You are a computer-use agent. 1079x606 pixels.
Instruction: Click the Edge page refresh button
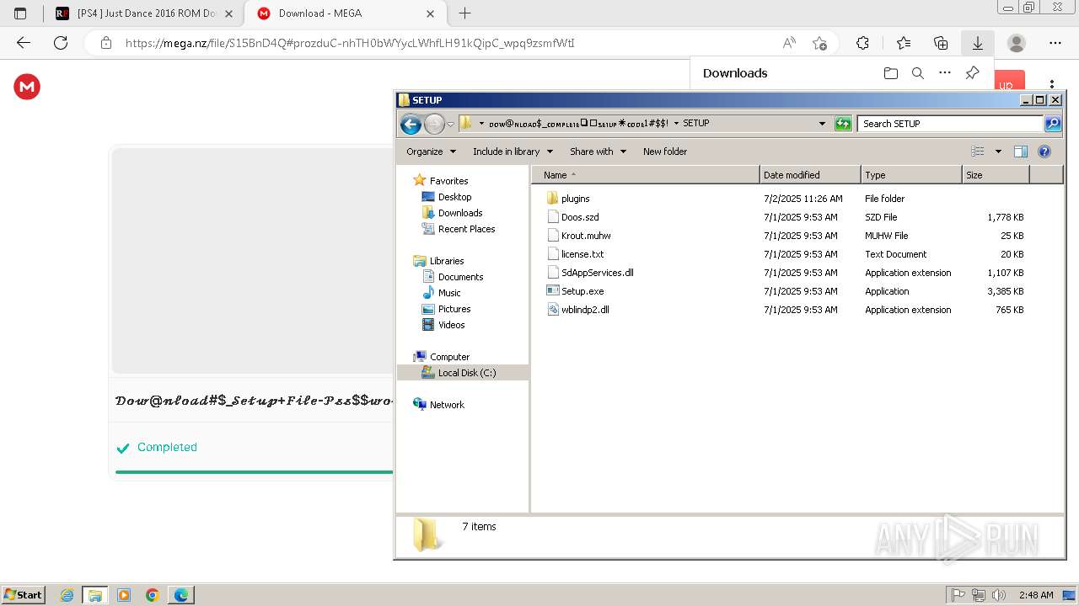[x=61, y=43]
